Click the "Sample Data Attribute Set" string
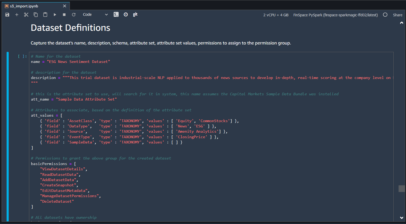Screen dimensions: 406x224 pyautogui.click(x=86, y=99)
